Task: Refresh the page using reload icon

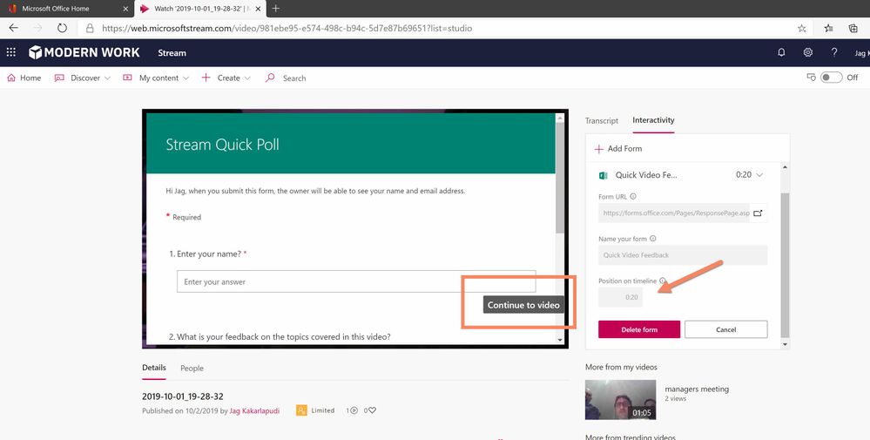Action: 62,28
